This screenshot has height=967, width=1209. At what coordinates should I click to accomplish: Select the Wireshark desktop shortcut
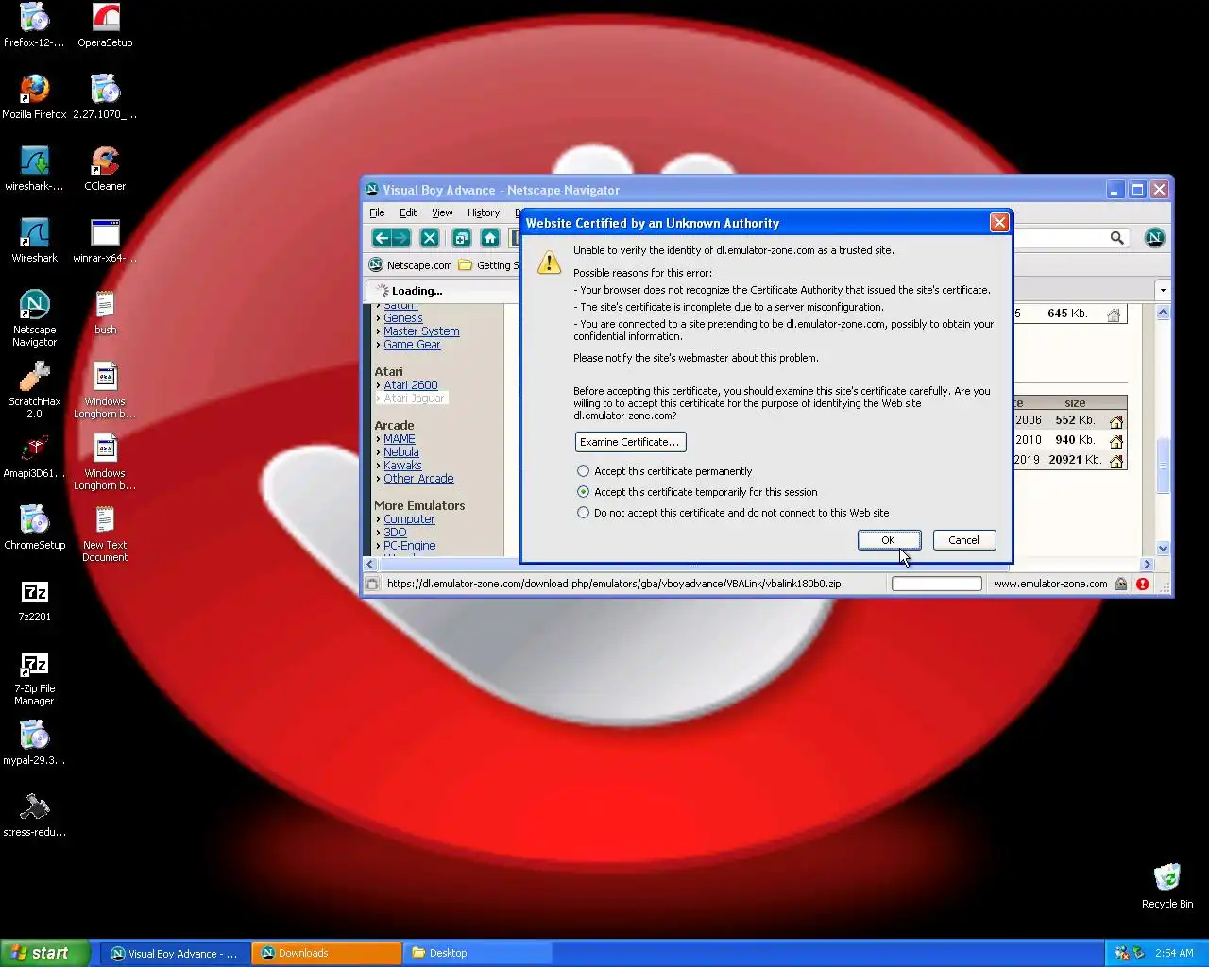34,241
